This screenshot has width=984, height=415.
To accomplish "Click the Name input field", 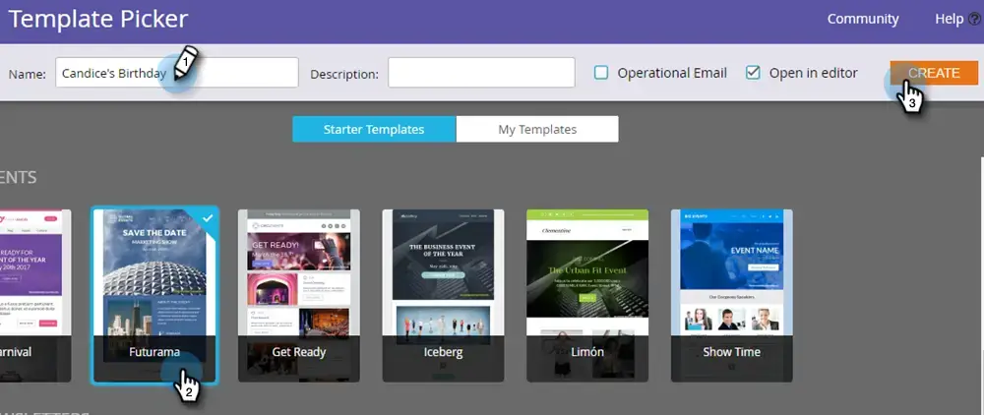I will pos(177,73).
